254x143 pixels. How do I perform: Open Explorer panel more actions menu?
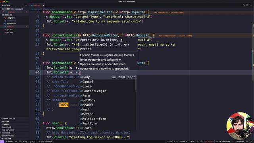coord(26,5)
